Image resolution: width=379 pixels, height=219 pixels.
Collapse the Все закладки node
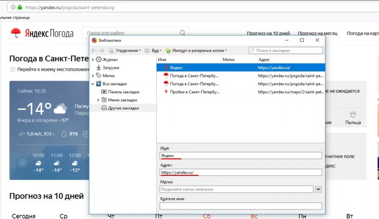93,84
